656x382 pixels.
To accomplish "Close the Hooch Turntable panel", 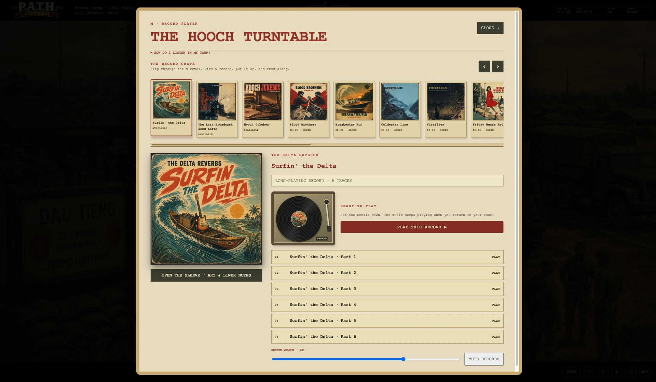I will pos(490,28).
